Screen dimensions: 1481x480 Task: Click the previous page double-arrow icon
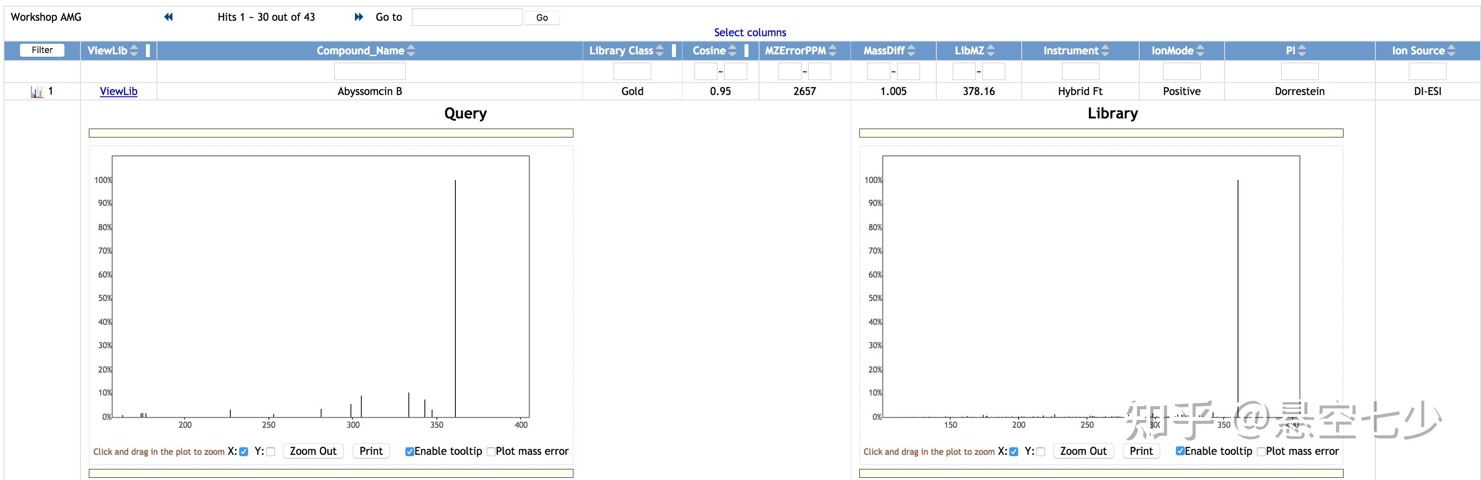pos(168,17)
